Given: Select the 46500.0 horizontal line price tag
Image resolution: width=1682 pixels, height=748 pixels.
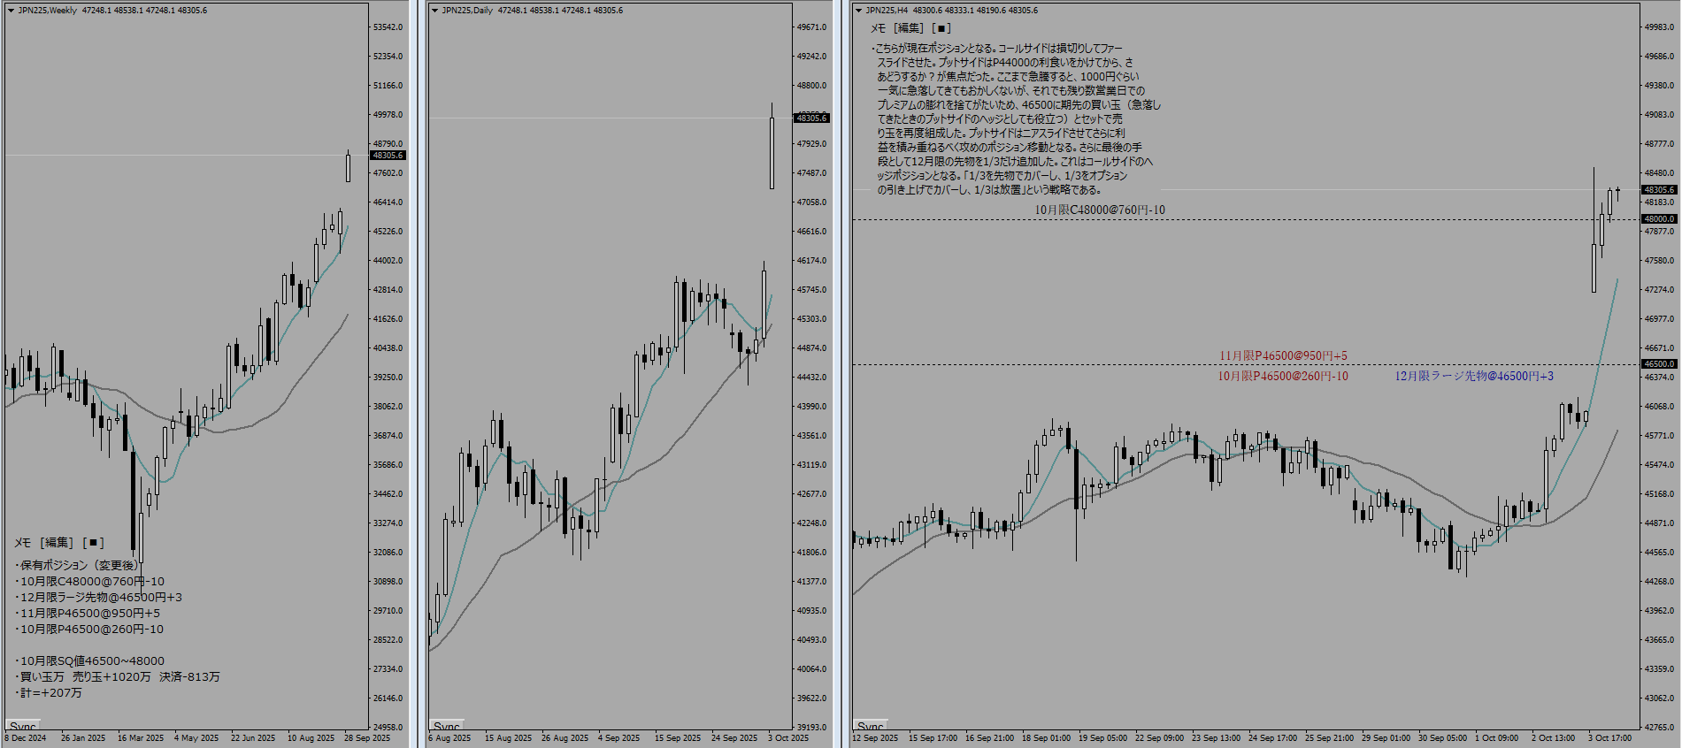Looking at the screenshot, I should (x=1658, y=364).
